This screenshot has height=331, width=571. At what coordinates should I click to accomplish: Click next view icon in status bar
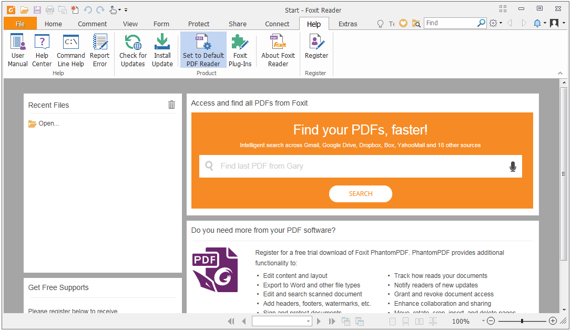coord(360,322)
